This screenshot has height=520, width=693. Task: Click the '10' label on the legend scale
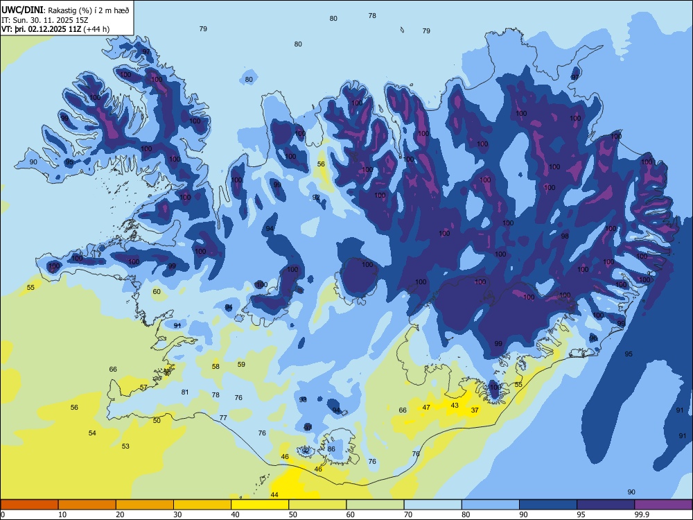pyautogui.click(x=62, y=514)
